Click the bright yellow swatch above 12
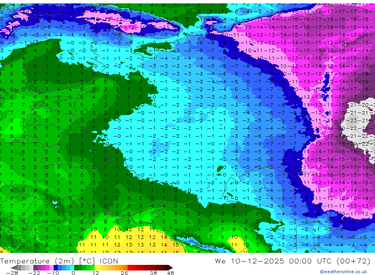Viewport: 375px width, 275px height. [x=96, y=268]
